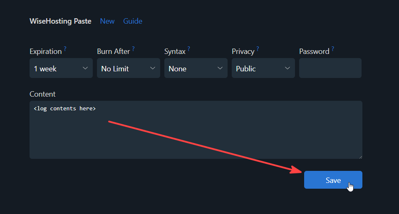Click the Password help question mark icon

coord(332,49)
